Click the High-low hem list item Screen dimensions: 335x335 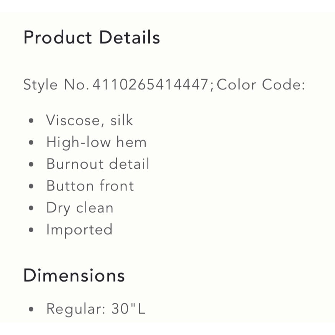point(96,143)
